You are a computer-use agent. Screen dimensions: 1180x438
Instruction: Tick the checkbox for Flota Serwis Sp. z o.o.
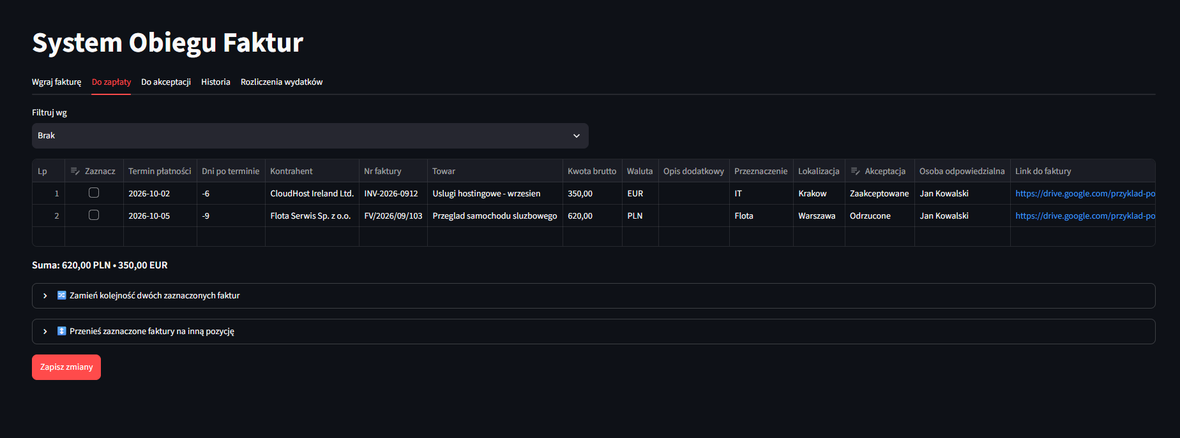coord(94,215)
